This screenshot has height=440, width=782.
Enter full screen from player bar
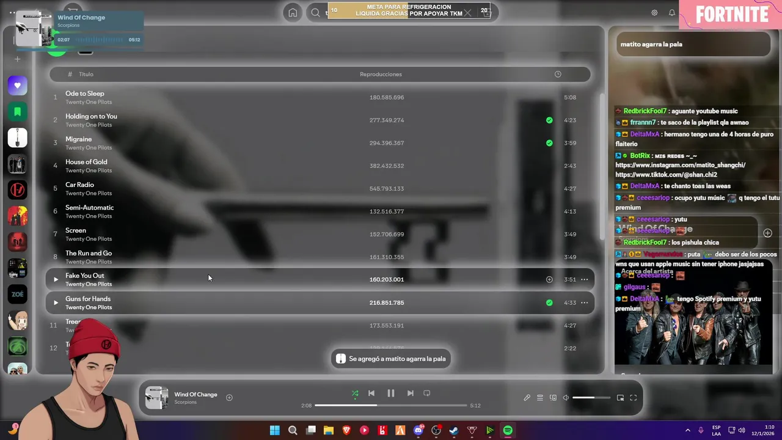634,398
